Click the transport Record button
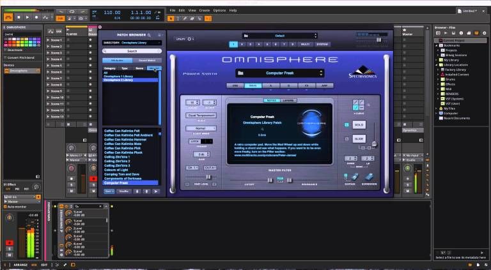 (36, 17)
